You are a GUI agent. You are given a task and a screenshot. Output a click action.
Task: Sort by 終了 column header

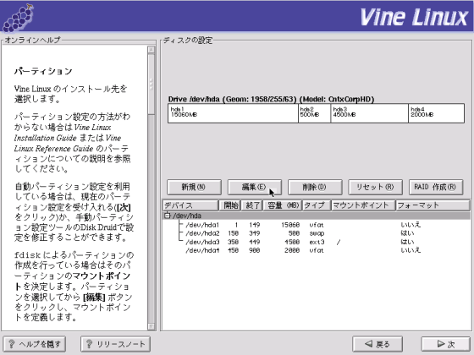pyautogui.click(x=251, y=205)
